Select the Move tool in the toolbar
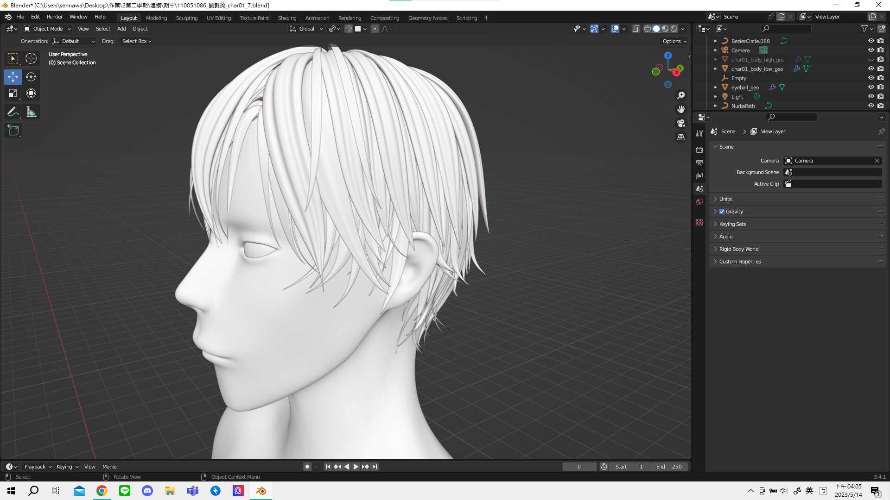 pyautogui.click(x=13, y=77)
